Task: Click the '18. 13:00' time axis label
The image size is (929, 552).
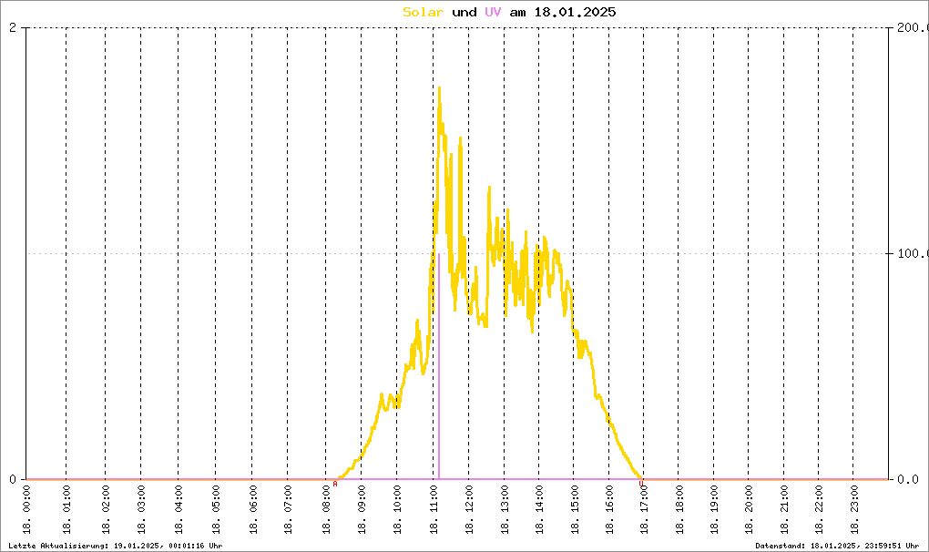Action: click(505, 510)
